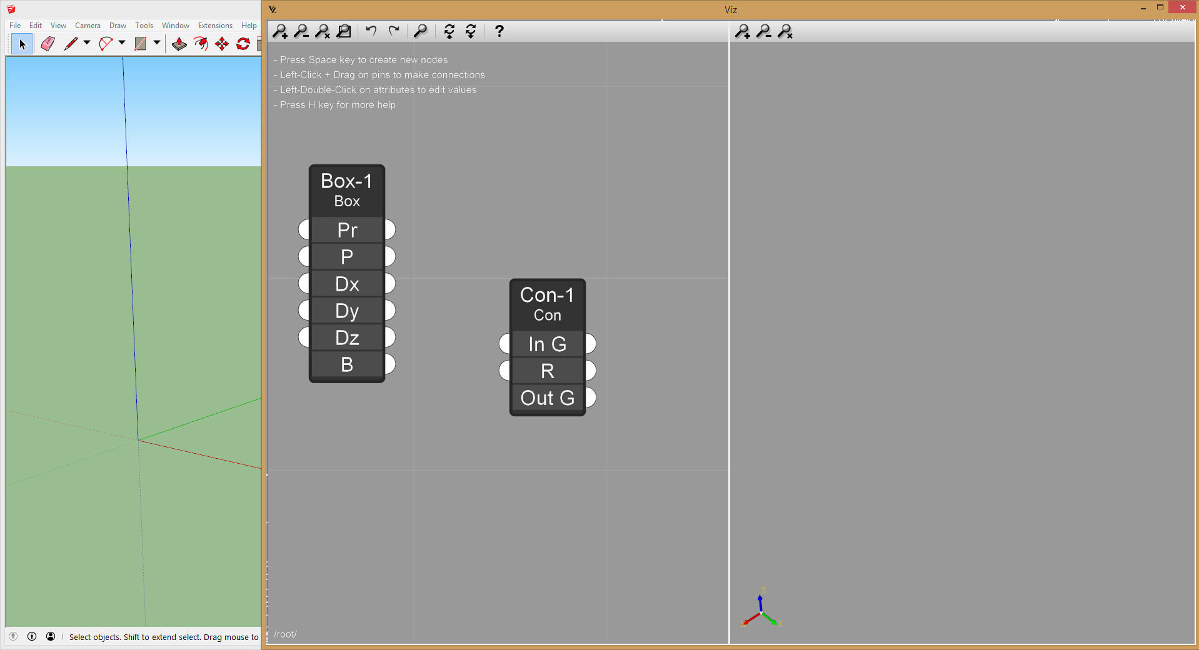
Task: Select the Eraser tool in SketchUp
Action: (x=48, y=44)
